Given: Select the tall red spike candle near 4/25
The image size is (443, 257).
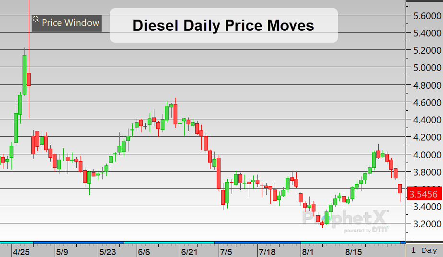Looking at the screenshot, I should tap(29, 79).
